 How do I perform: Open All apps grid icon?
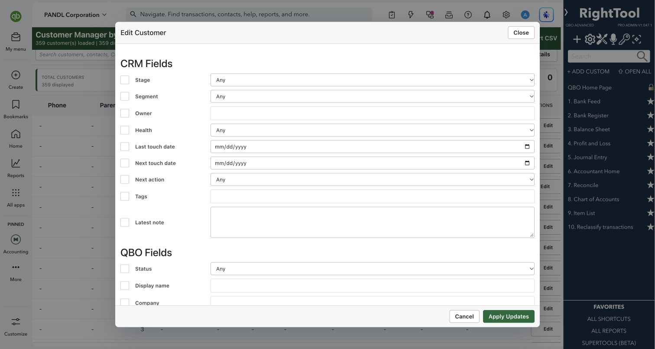pos(16,193)
